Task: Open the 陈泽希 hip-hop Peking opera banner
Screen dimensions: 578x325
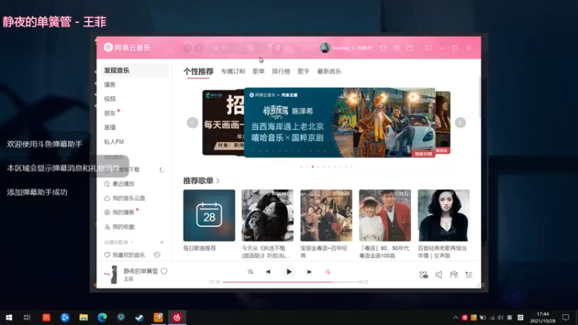Action: [x=340, y=123]
